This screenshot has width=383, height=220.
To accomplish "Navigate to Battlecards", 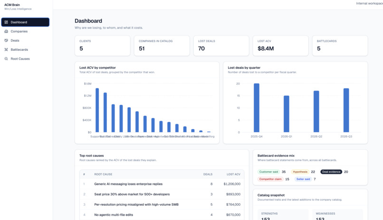I will coord(25,49).
